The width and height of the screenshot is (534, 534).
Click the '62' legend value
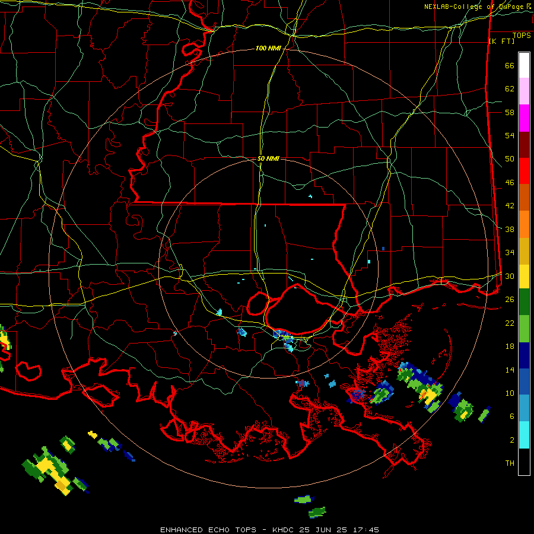click(x=510, y=89)
